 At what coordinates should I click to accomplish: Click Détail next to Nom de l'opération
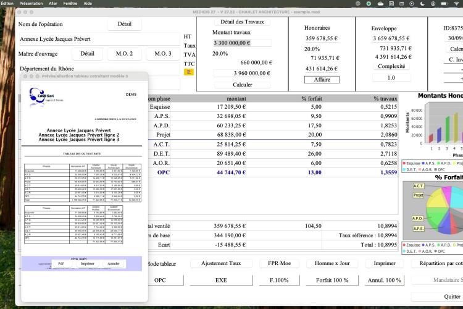point(124,24)
